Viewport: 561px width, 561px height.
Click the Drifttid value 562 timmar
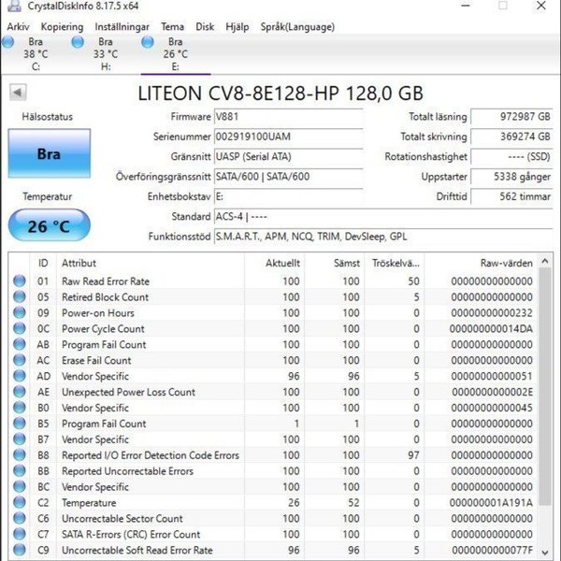click(x=511, y=196)
